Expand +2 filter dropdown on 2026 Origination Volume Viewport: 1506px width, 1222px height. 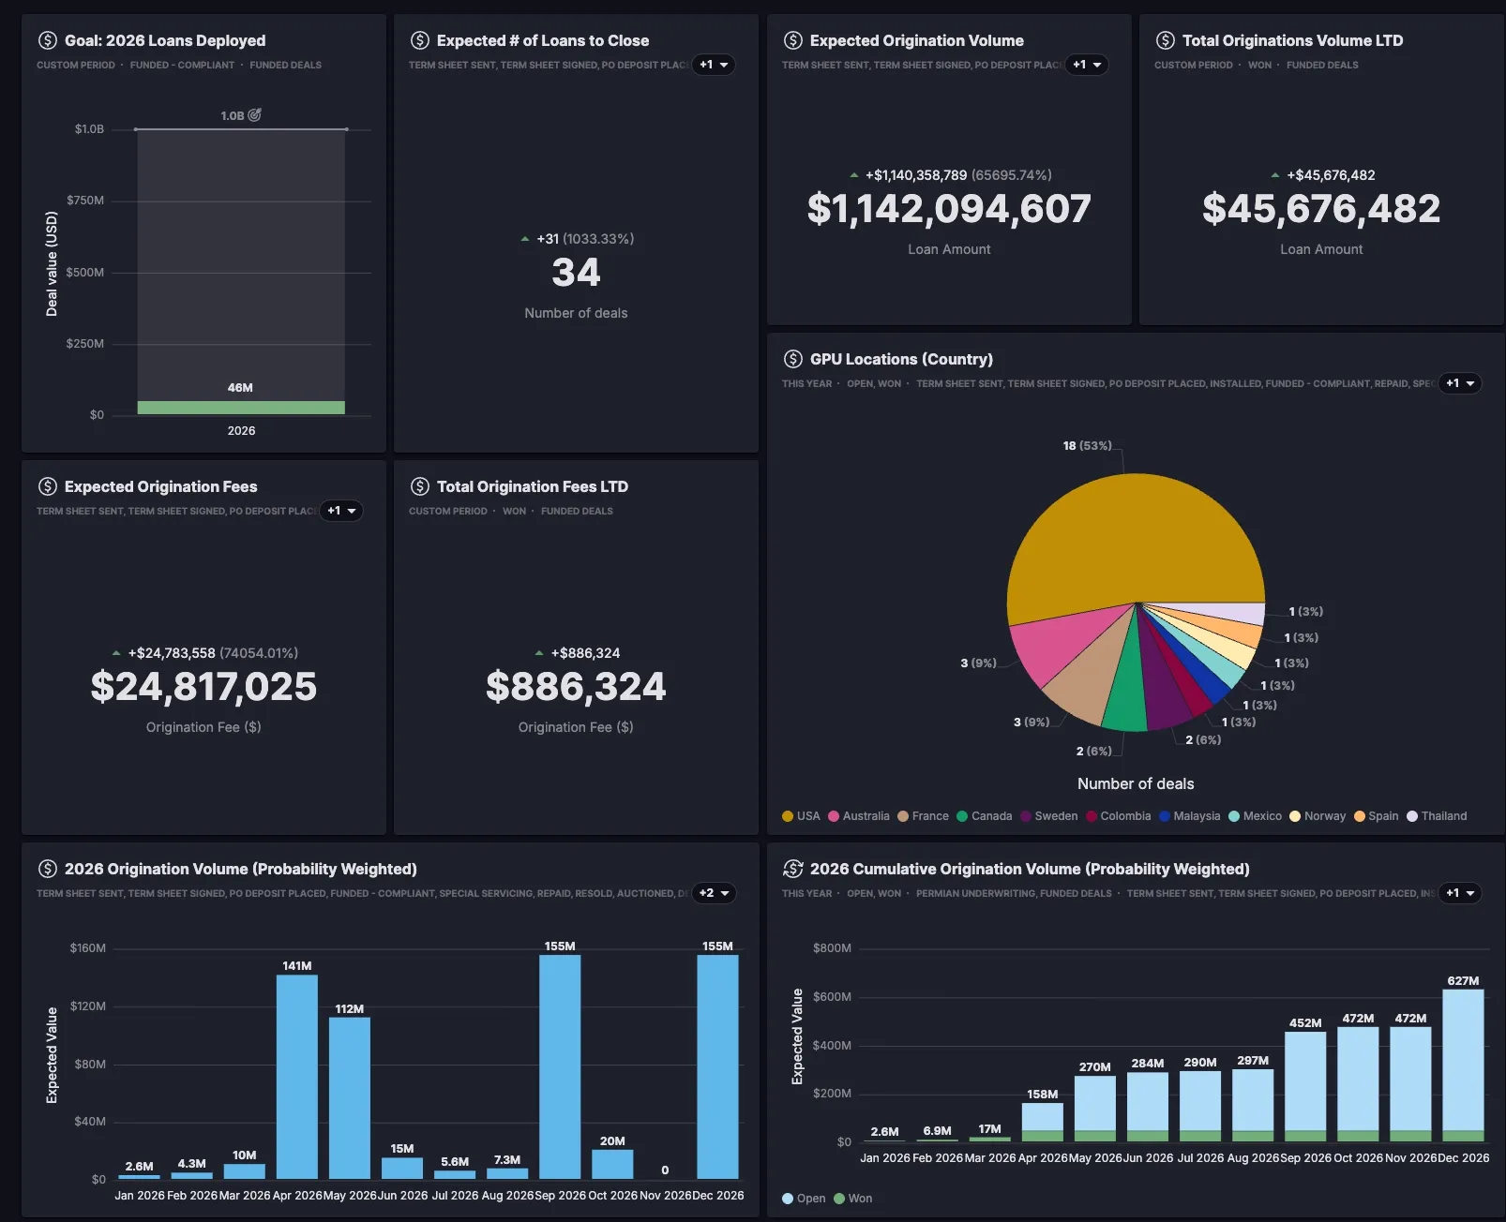714,893
